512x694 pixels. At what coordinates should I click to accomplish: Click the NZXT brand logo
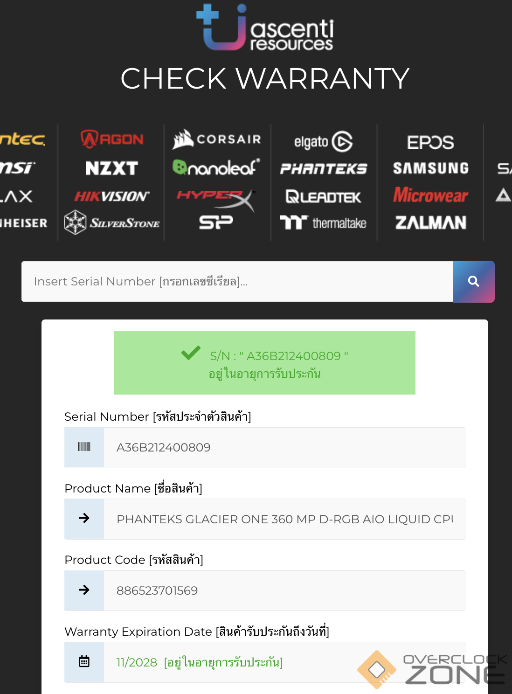tap(111, 168)
